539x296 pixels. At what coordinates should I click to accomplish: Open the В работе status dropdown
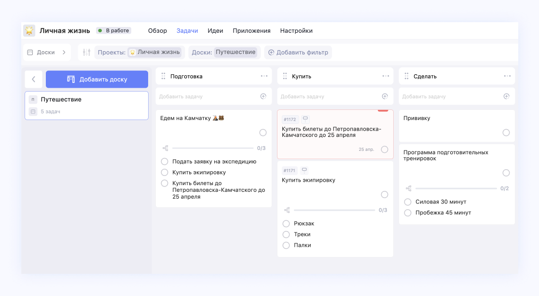click(x=114, y=31)
